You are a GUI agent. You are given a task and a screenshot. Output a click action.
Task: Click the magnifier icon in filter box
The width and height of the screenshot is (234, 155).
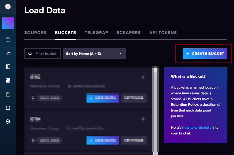(30, 54)
